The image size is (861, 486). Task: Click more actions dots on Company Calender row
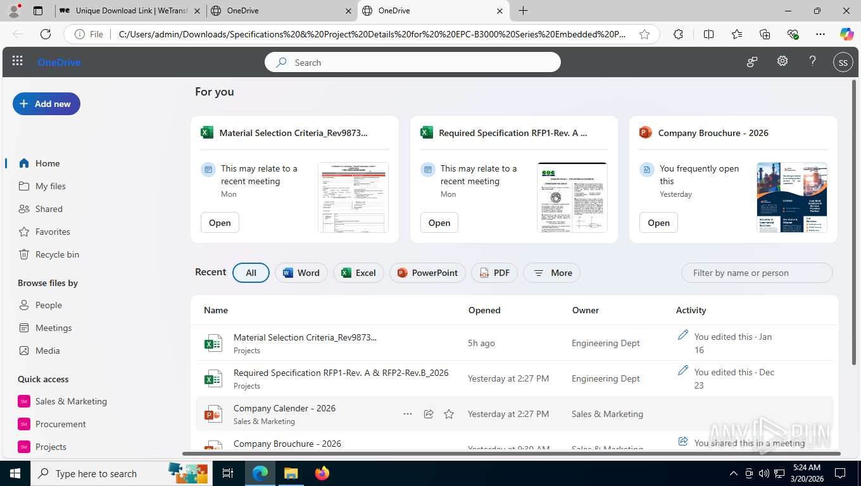tap(408, 414)
